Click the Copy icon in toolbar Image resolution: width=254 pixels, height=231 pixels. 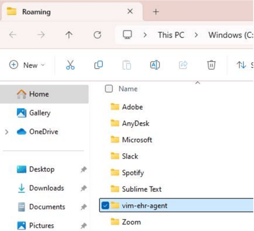point(98,65)
